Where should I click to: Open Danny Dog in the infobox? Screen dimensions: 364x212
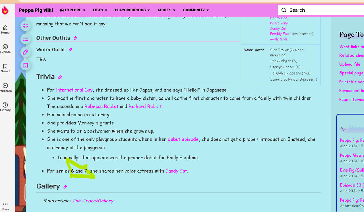[279, 18]
